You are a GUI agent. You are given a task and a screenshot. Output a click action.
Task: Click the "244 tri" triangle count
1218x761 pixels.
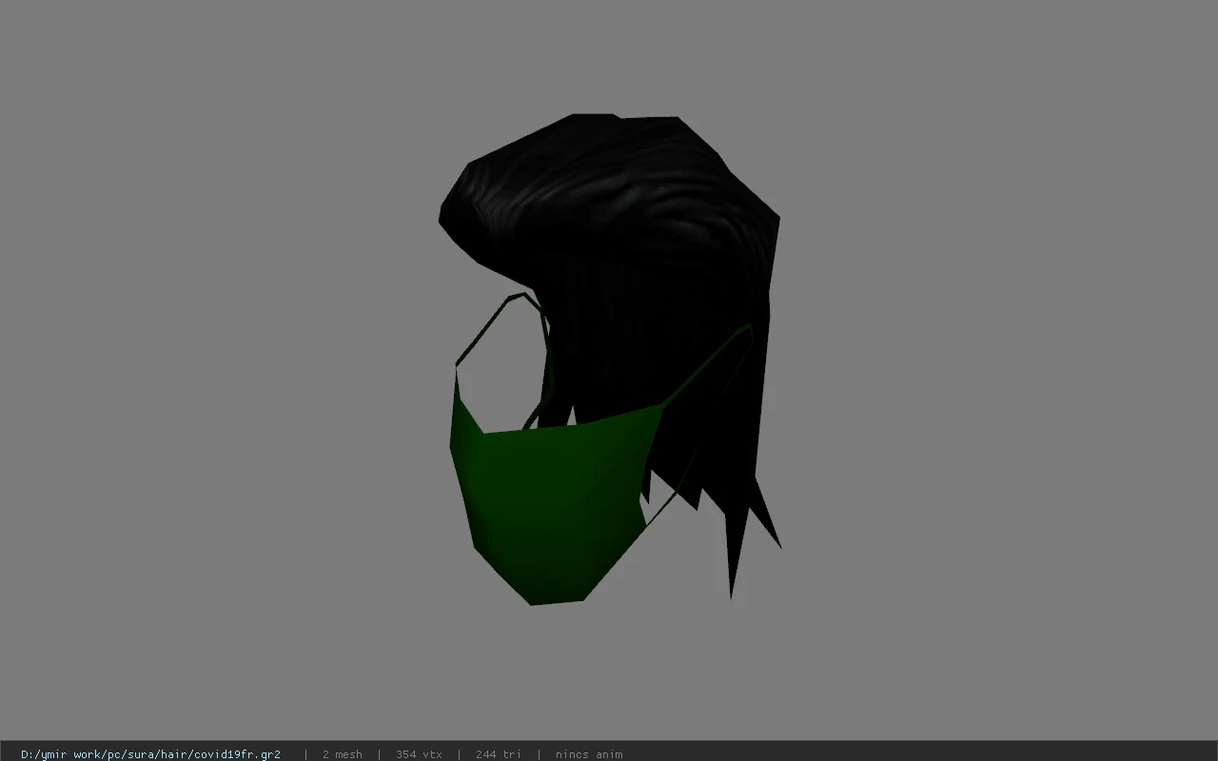click(x=498, y=754)
